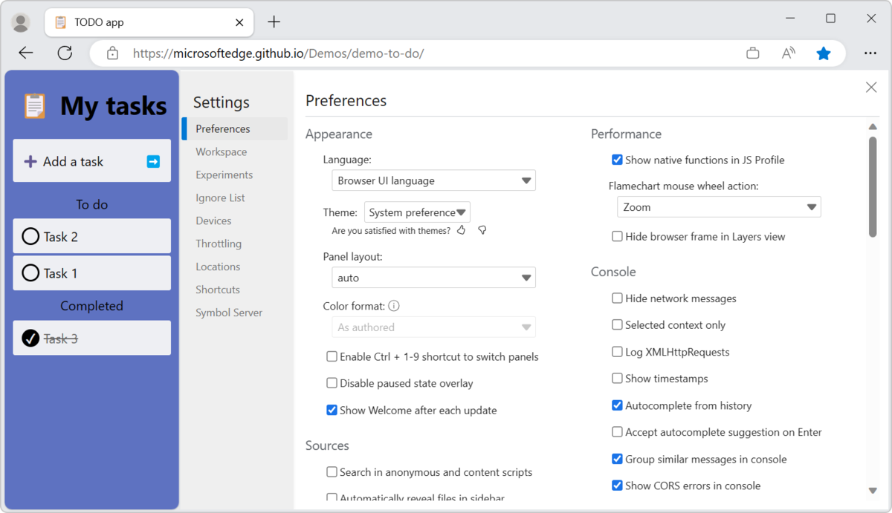Click the favorites star icon in address bar
The width and height of the screenshot is (892, 513).
[x=823, y=53]
